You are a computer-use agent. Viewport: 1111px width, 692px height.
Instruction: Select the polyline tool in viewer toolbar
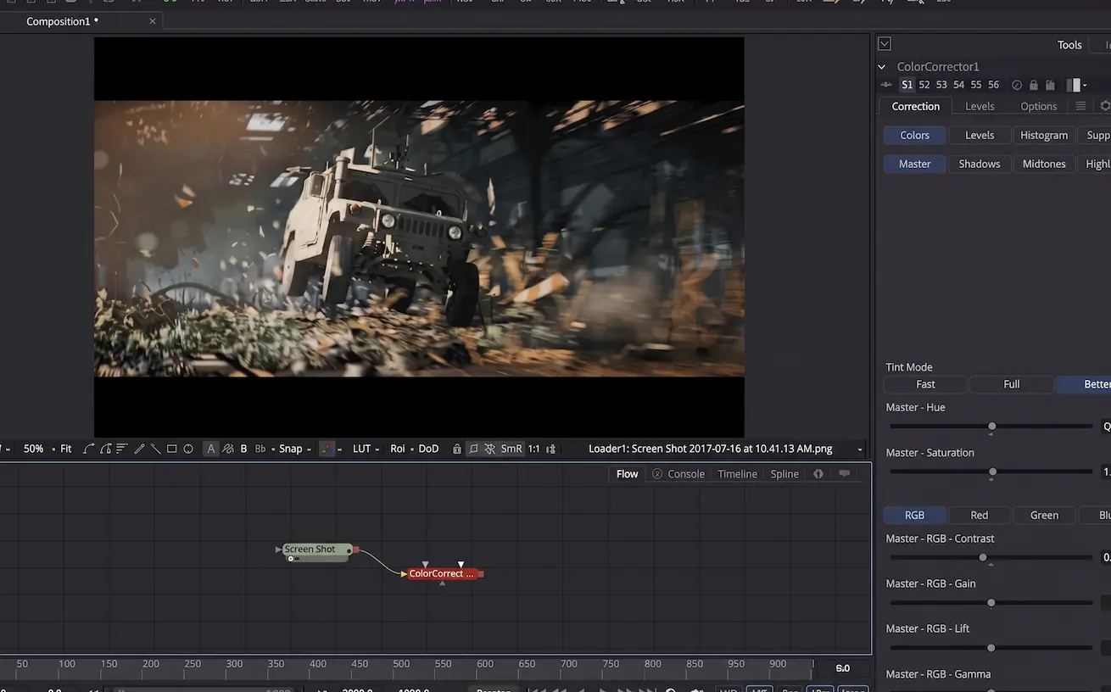[88, 449]
